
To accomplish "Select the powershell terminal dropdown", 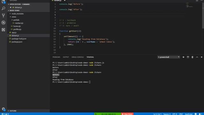I will coord(169,57).
